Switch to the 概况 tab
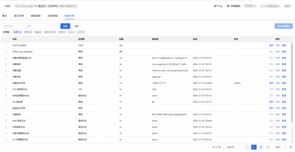Viewport: 295px width, 152px height. point(5,16)
